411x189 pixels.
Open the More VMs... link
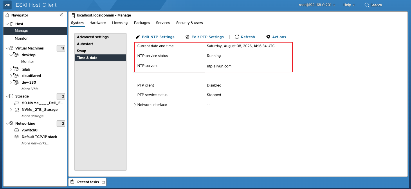31,89
